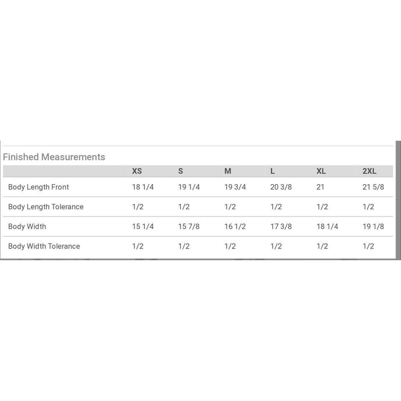Click the L size column header
Screen dimensions: 401x401
point(272,171)
